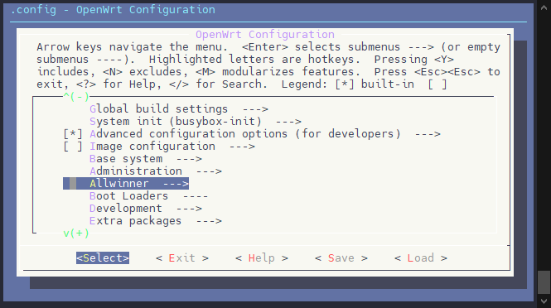Screen dimensions: 551x308
Task: Click the < Exit > button
Action: pyautogui.click(x=182, y=258)
